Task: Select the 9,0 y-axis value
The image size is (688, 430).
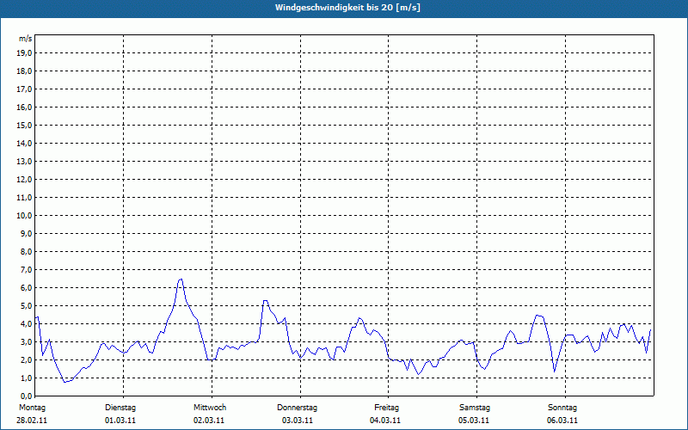Action: tap(27, 233)
